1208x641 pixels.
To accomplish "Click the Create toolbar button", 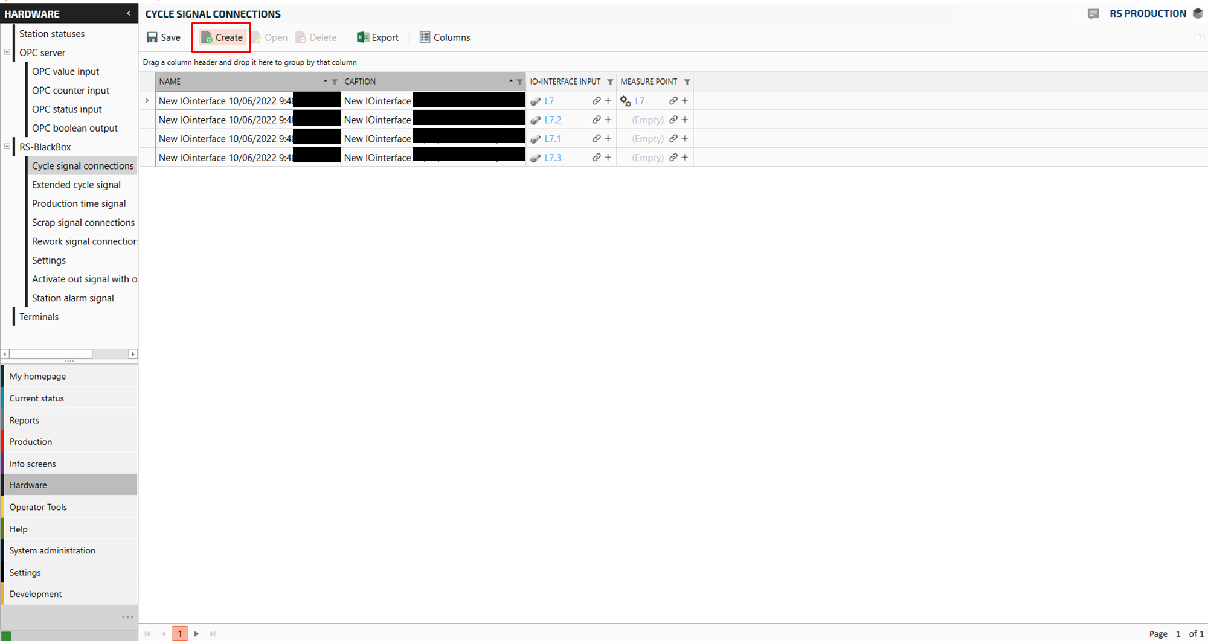I will pos(222,37).
